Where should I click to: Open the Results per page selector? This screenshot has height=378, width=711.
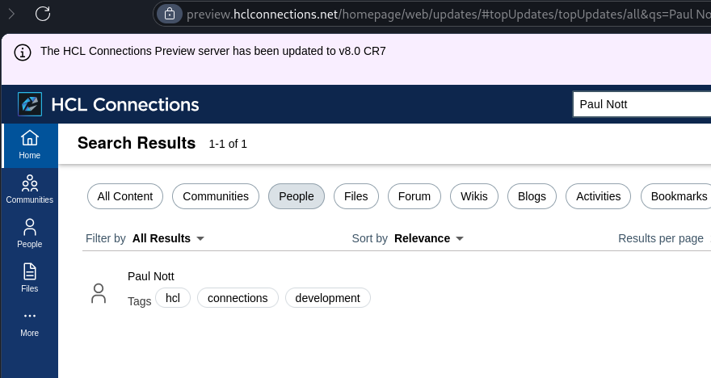(x=664, y=238)
